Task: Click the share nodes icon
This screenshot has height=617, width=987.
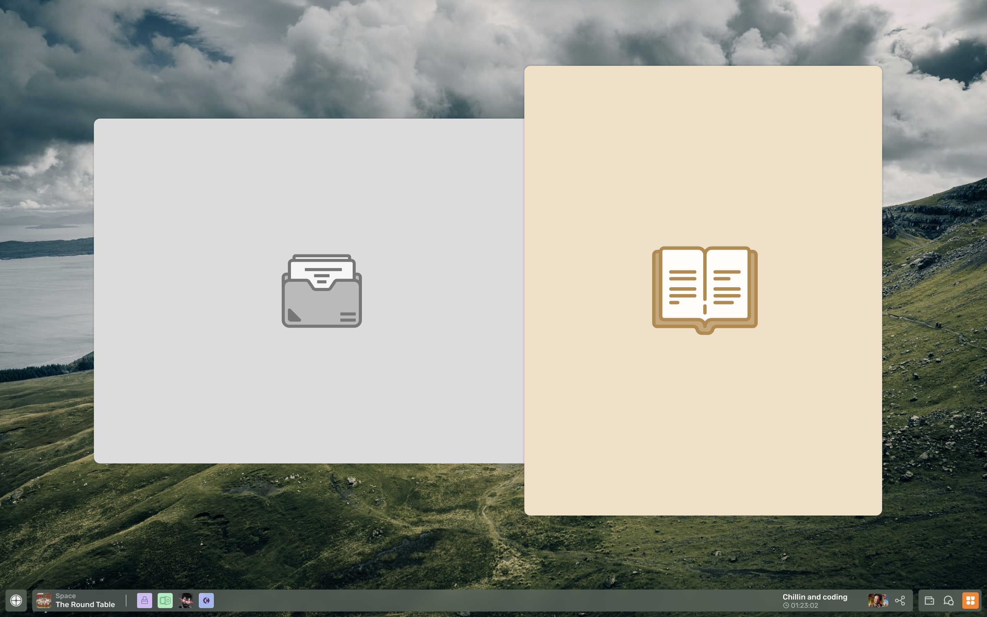Action: coord(900,600)
